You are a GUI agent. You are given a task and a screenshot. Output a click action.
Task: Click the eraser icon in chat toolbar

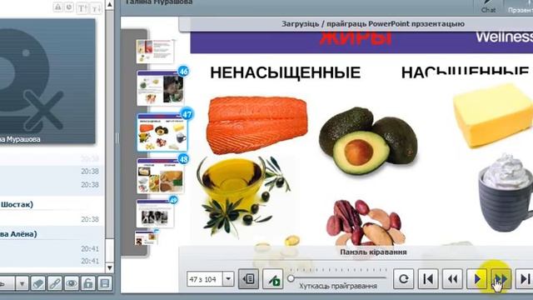(x=37, y=283)
